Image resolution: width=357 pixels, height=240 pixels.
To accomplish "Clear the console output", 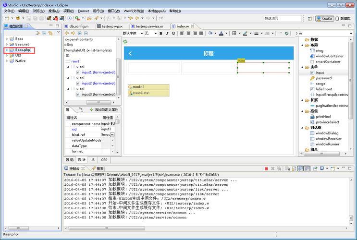I will [288, 168].
